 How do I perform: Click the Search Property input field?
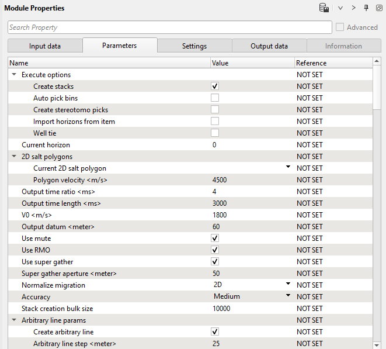(x=169, y=27)
